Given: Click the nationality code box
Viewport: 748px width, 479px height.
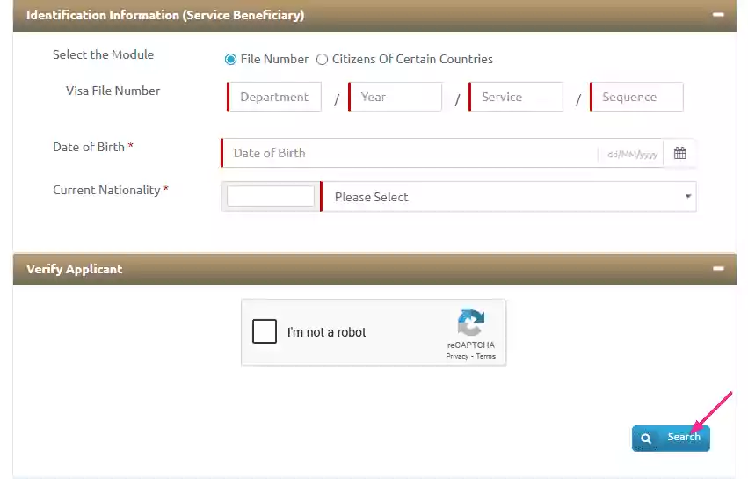Looking at the screenshot, I should click(271, 196).
